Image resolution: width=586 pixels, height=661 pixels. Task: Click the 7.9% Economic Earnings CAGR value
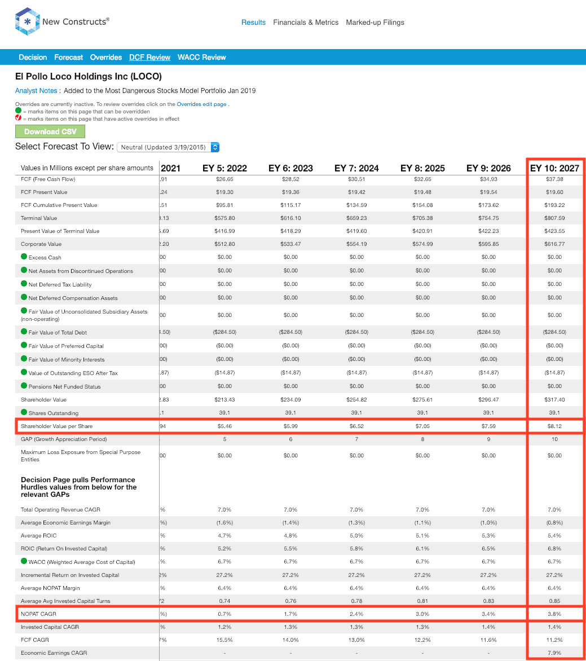[554, 653]
